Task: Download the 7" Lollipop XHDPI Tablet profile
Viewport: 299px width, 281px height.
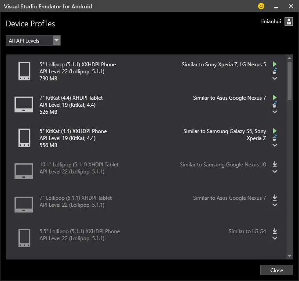Action: click(x=275, y=198)
